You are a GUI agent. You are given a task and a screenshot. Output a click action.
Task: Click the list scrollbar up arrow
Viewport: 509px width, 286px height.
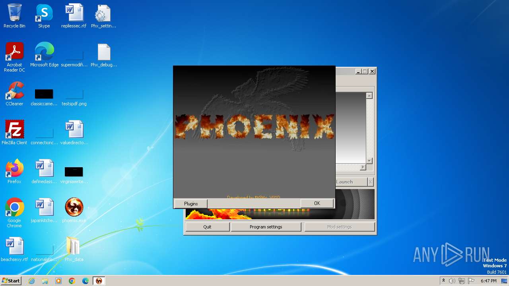pyautogui.click(x=369, y=96)
